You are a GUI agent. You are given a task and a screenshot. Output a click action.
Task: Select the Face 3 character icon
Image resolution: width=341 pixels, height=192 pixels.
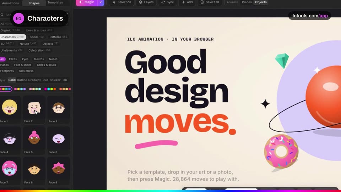click(x=58, y=108)
